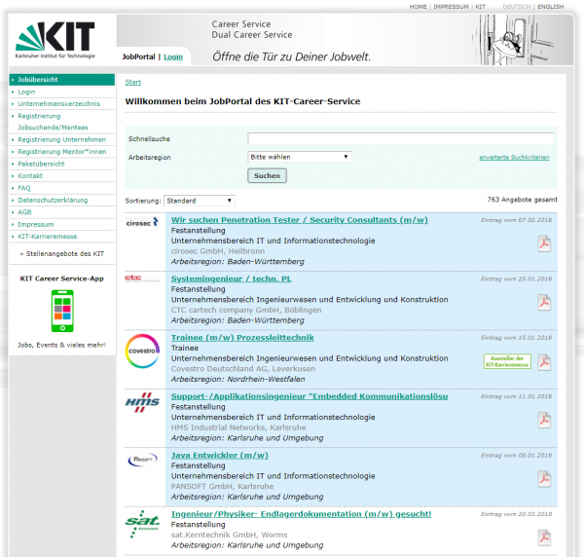
Task: Click the KIT logo in header
Action: click(x=55, y=40)
